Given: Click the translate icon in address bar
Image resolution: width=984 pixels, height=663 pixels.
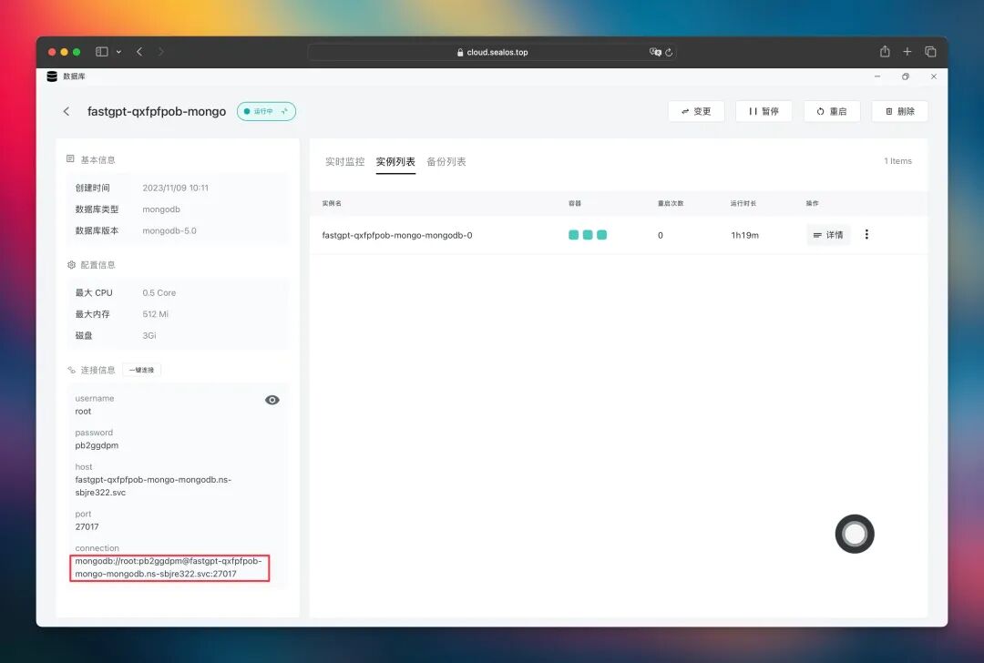Looking at the screenshot, I should pyautogui.click(x=655, y=52).
